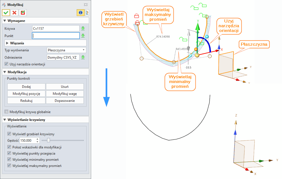Click the Modyfikuj wagę button
Viewport: 282px width, 179px height.
coord(65,93)
